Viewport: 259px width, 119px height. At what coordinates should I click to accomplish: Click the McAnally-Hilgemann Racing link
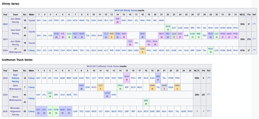15,111
